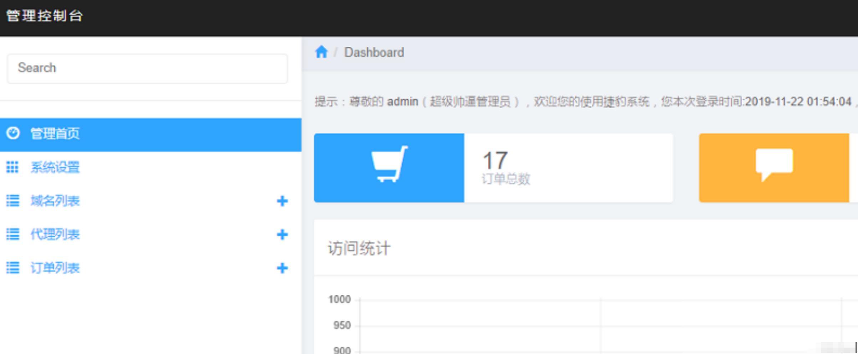Click the 管理控制台 title in the header
This screenshot has width=858, height=354.
pyautogui.click(x=43, y=16)
